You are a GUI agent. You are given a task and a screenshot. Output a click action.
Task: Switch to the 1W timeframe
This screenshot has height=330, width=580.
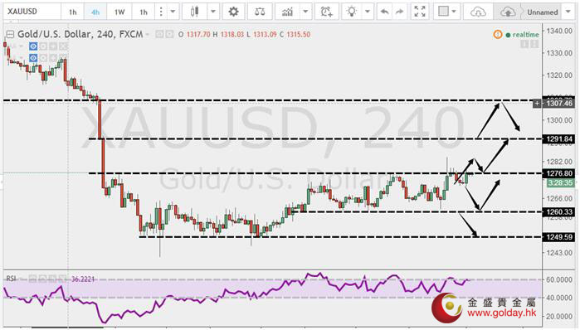[119, 12]
